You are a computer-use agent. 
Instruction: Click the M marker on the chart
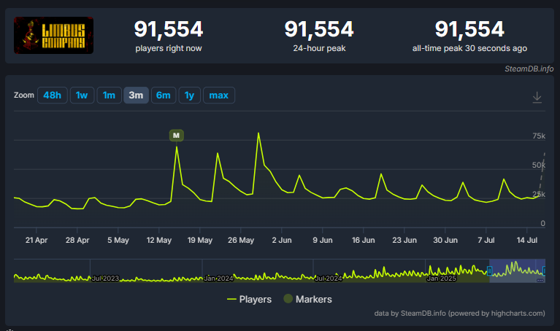176,135
